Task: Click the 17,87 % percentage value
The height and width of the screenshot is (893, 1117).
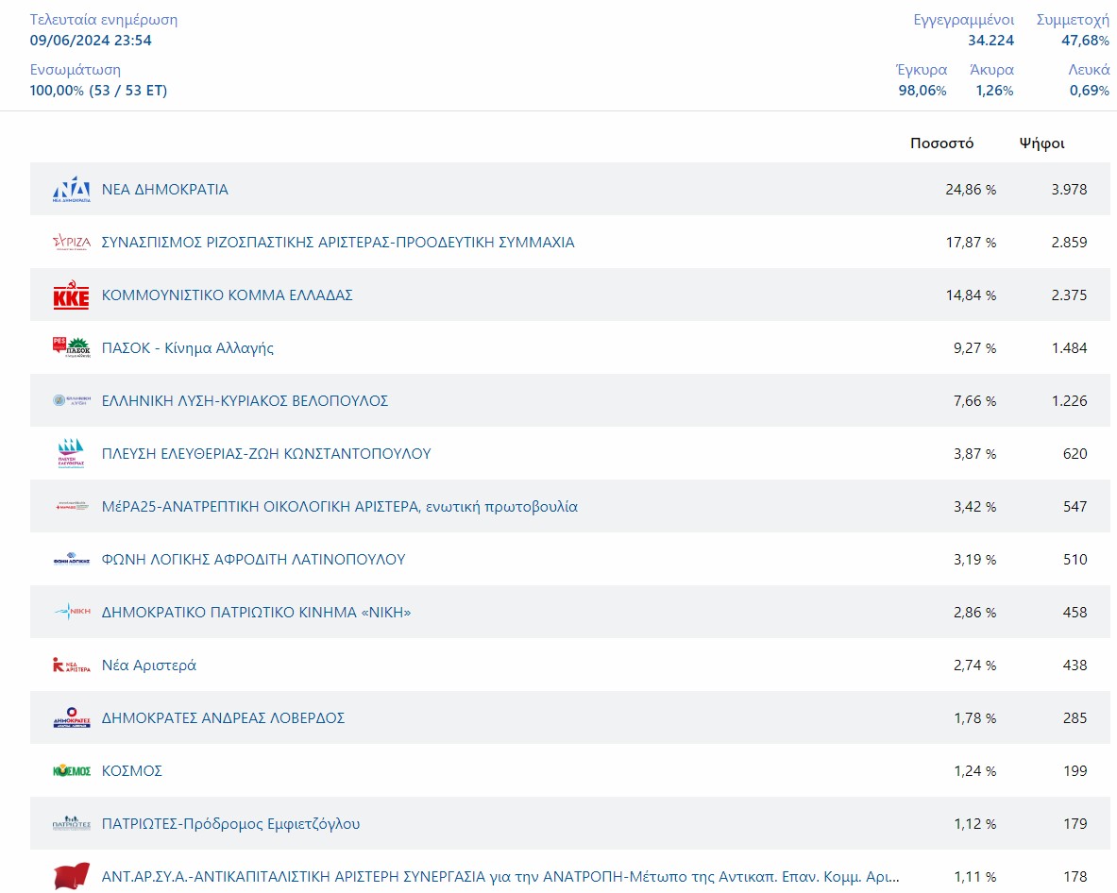Action: click(x=971, y=242)
